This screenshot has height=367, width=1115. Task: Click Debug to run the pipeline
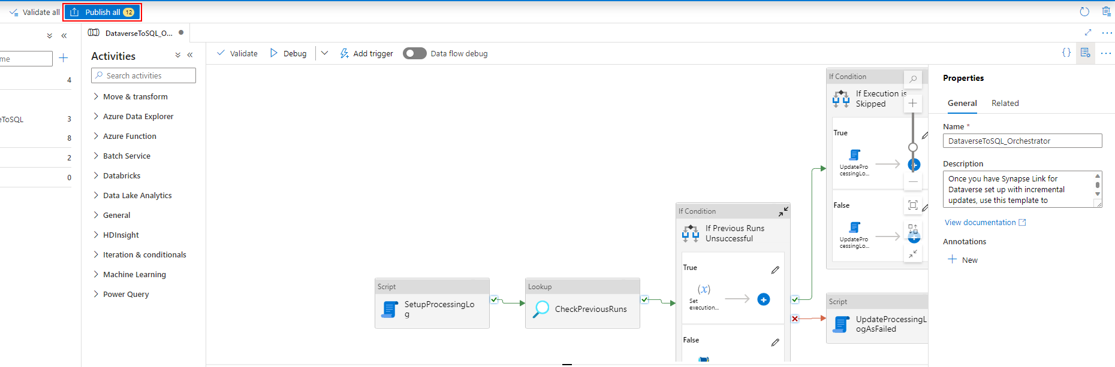(x=288, y=53)
